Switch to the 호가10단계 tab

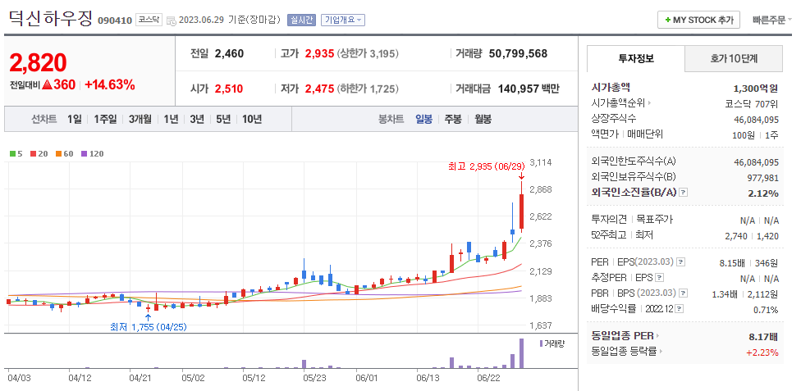[x=733, y=58]
